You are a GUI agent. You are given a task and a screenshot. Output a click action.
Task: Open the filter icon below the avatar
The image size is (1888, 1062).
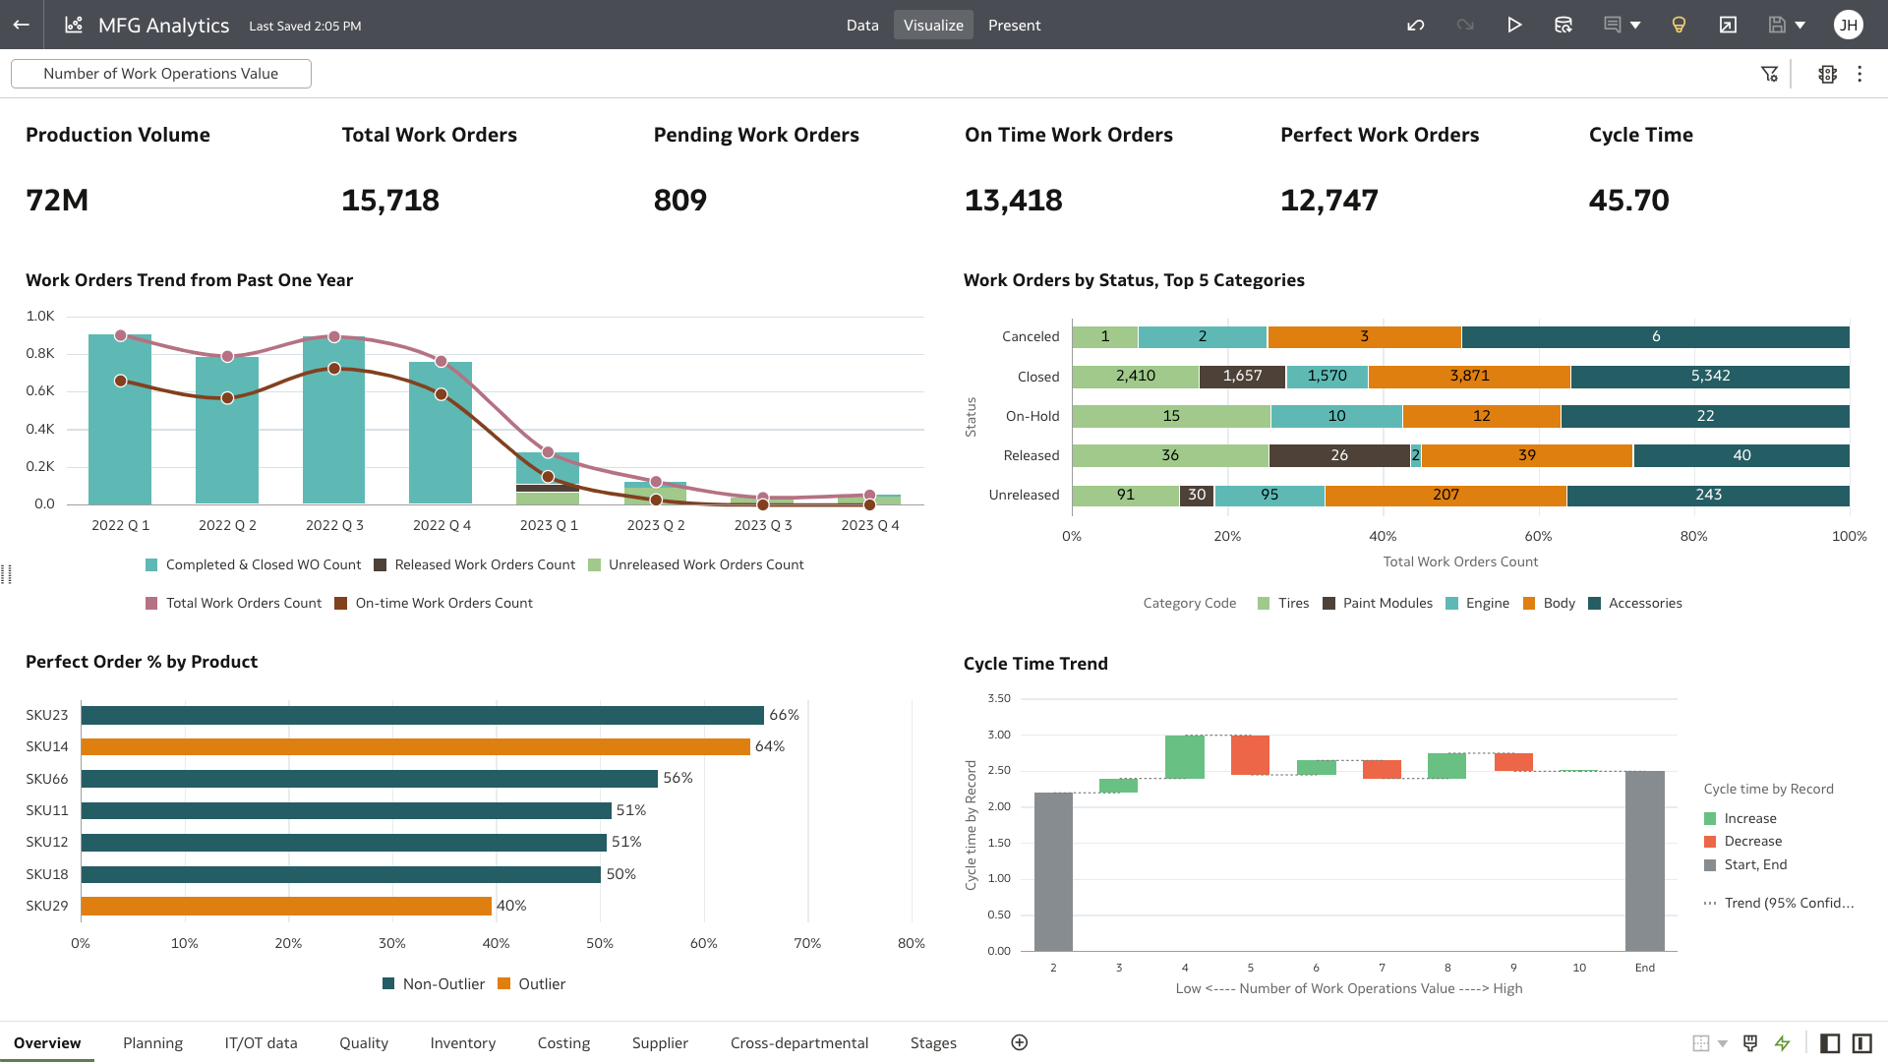pos(1771,74)
